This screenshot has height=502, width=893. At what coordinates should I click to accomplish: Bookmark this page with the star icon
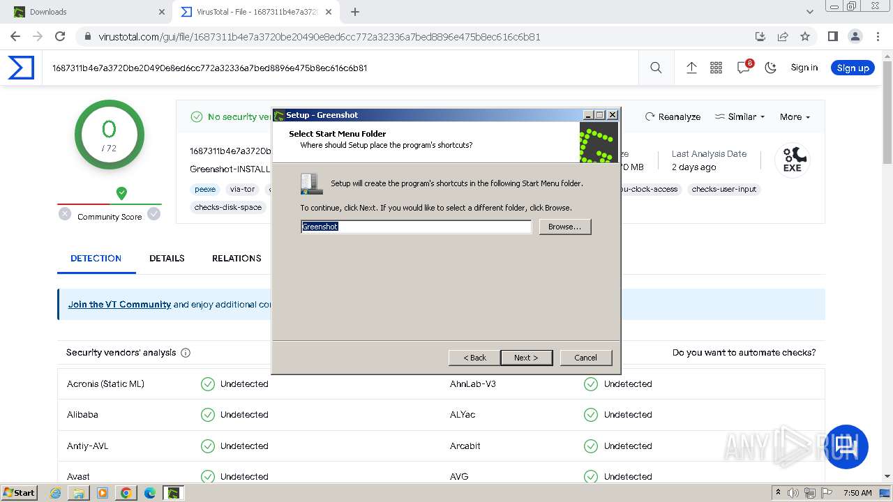tap(805, 36)
